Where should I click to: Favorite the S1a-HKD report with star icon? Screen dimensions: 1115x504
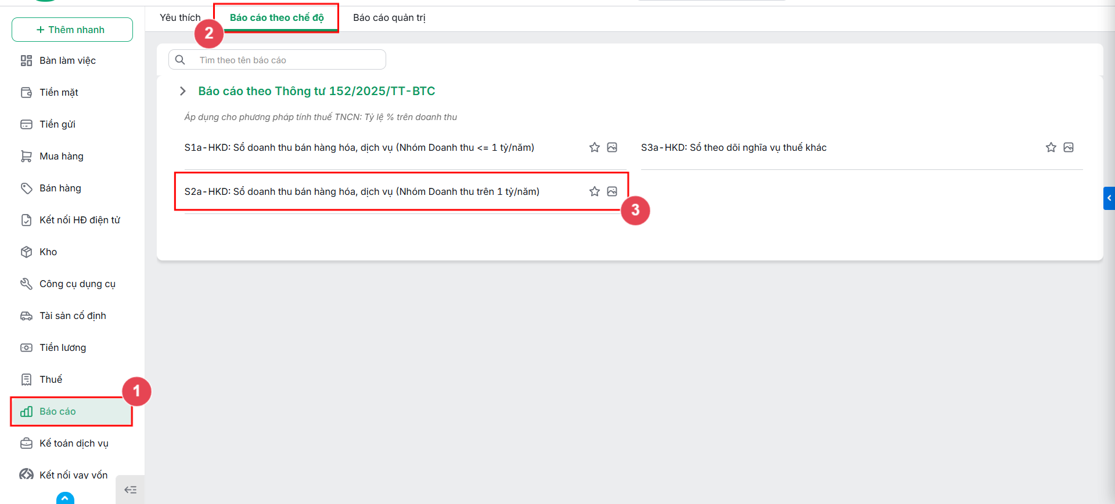coord(594,147)
